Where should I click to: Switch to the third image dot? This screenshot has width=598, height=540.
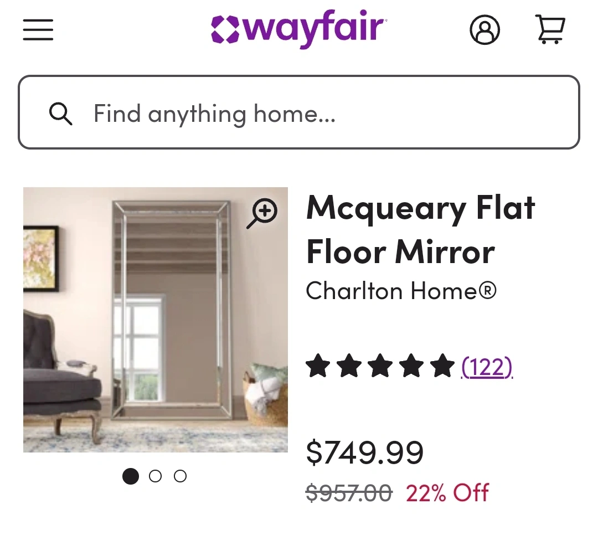[180, 476]
